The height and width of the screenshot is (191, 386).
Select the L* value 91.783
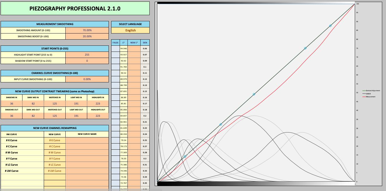124,67
